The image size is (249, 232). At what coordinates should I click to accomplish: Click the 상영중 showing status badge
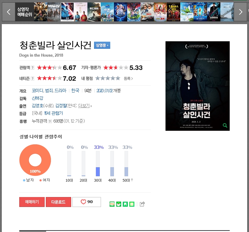click(102, 45)
